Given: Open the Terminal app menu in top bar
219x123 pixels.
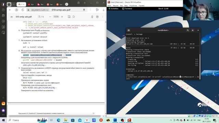Looking at the screenshot, I should point(127,9).
